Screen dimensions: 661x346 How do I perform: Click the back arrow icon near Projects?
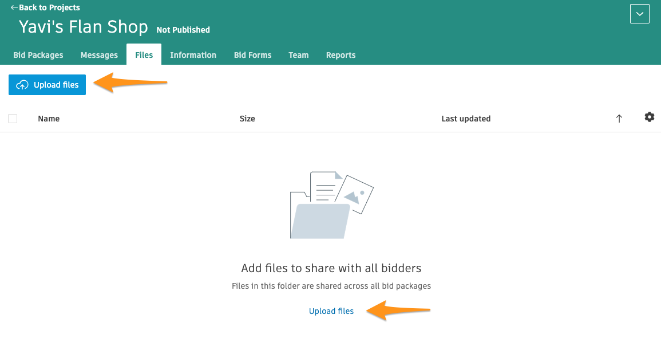14,7
